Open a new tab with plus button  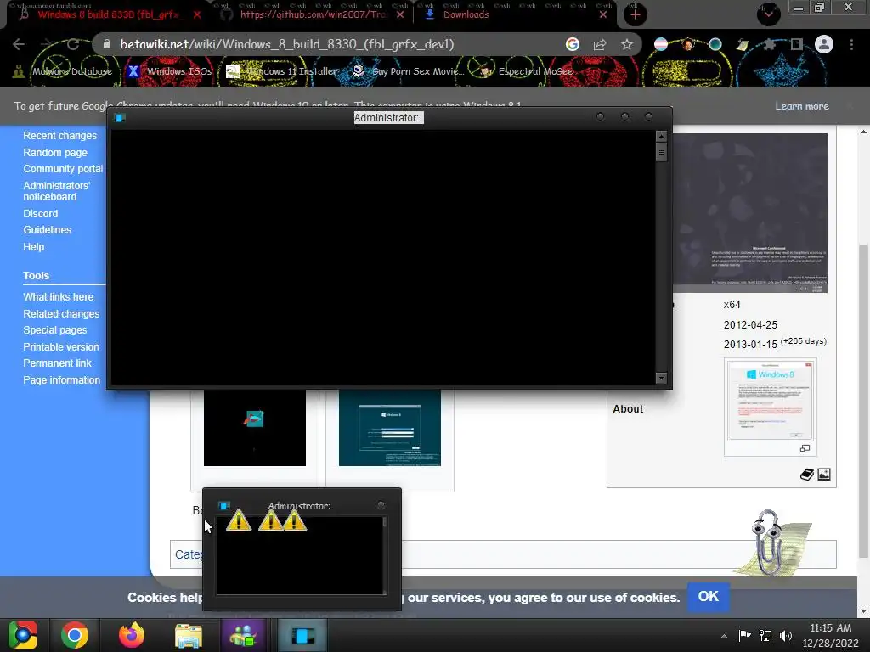click(636, 14)
